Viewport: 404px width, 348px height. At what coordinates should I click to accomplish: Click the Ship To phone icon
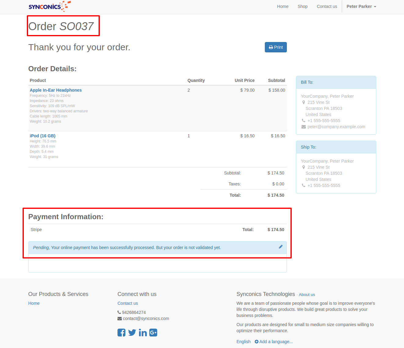point(304,185)
